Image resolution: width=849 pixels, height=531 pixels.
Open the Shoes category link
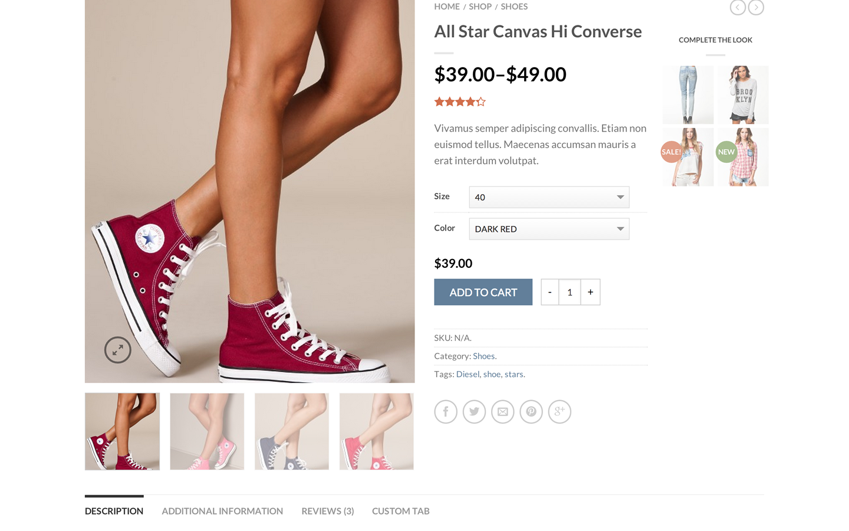point(483,356)
